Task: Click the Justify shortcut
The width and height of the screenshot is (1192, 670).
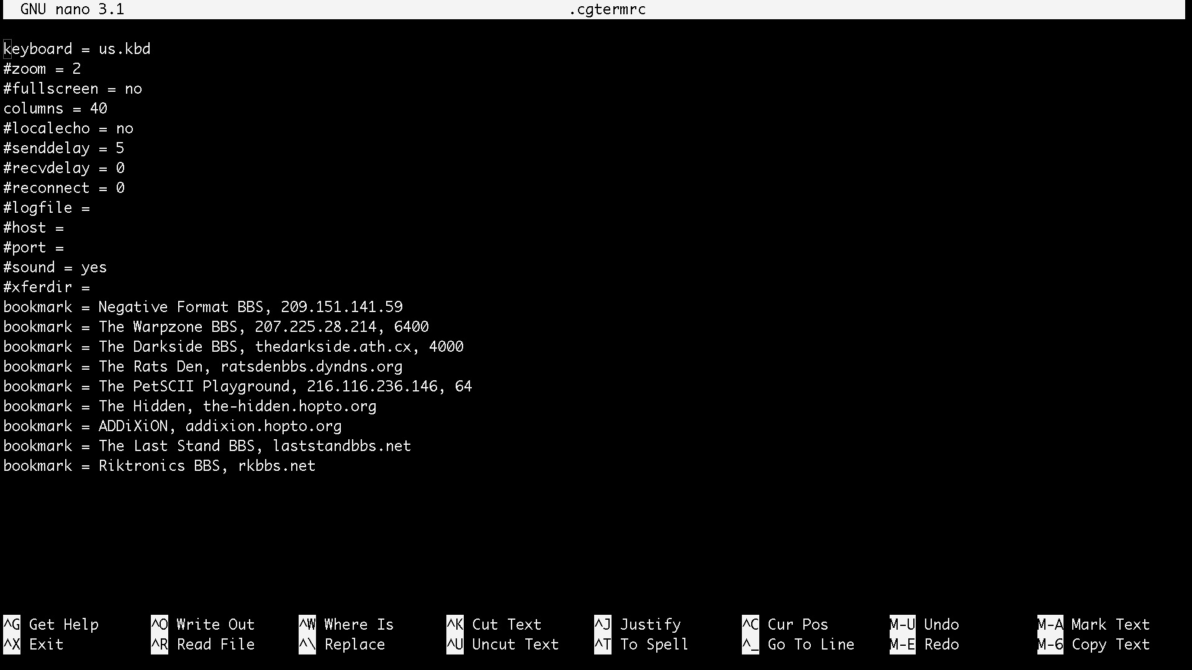Action: tap(638, 624)
